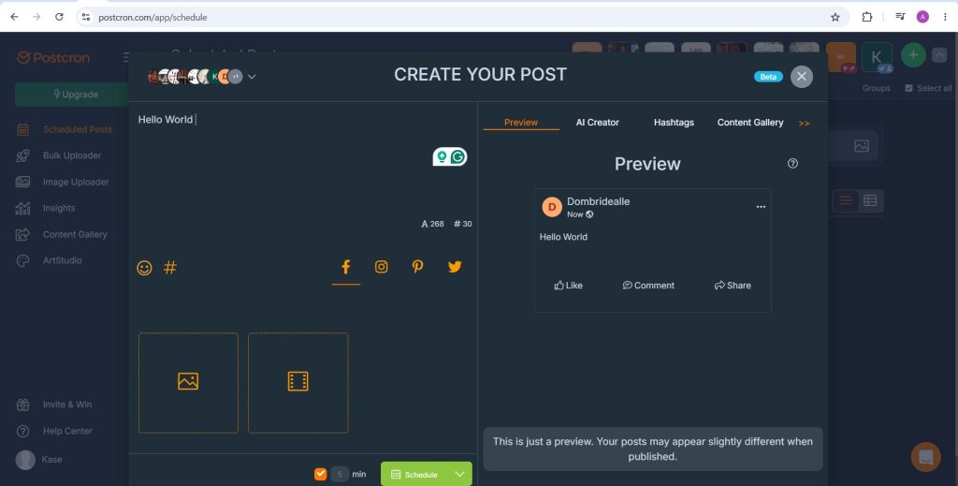Open the Preview help question mark
Viewport: 958px width, 486px height.
point(793,163)
